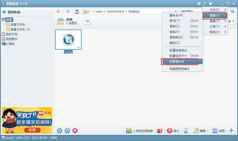The height and width of the screenshot is (141, 238).
Task: Click the red delete icon in bottom toolbar
Action: (x=75, y=131)
